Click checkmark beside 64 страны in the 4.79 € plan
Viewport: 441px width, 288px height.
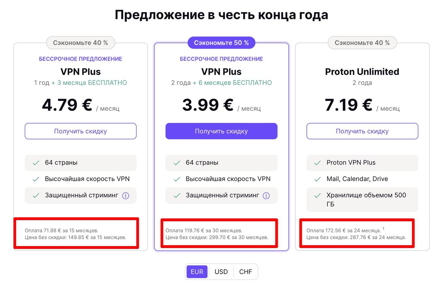coord(36,163)
